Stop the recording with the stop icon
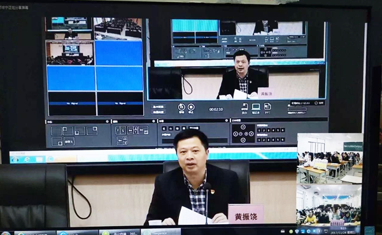 click(x=191, y=107)
